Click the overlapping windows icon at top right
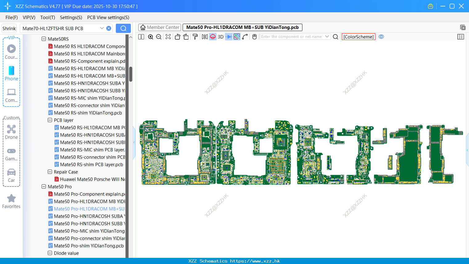The image size is (469, 264). [463, 27]
